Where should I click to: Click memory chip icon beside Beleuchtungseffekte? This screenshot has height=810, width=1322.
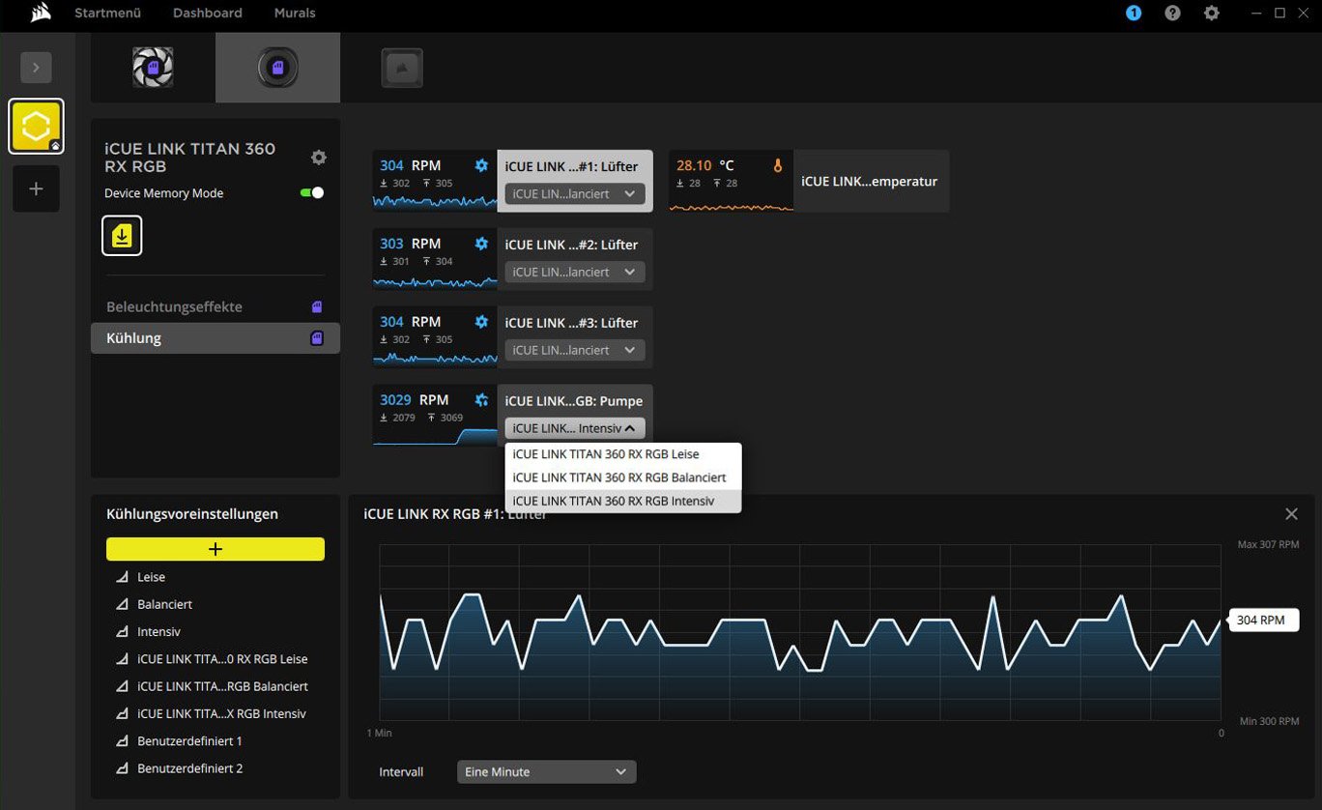[316, 306]
